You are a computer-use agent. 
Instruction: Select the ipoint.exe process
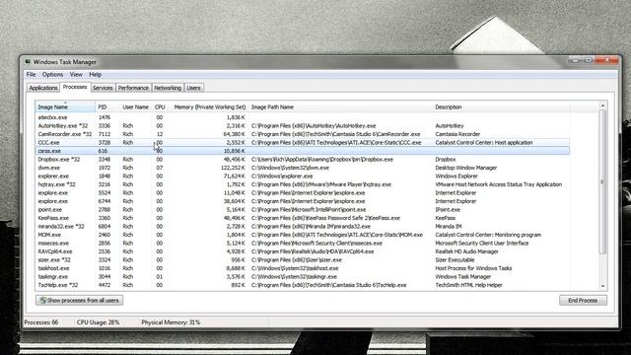coord(303,210)
